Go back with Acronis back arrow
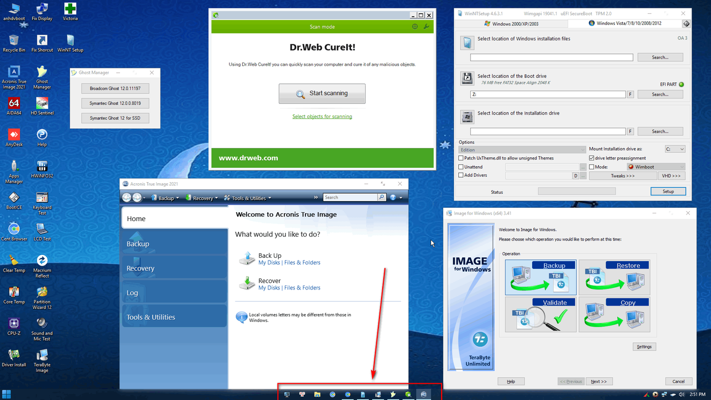Screen dimensions: 711x400 pyautogui.click(x=127, y=198)
